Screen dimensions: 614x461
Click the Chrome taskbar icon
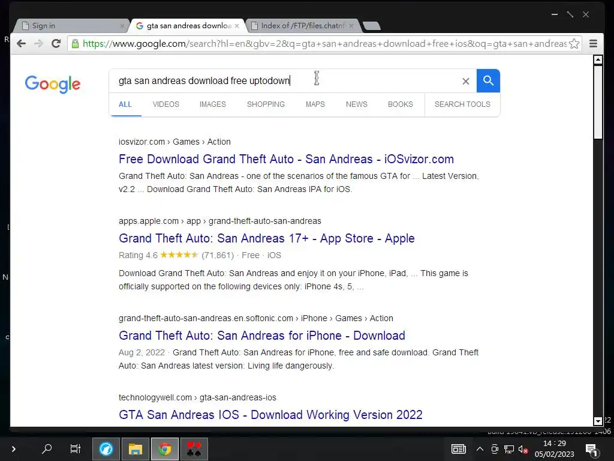tap(165, 449)
